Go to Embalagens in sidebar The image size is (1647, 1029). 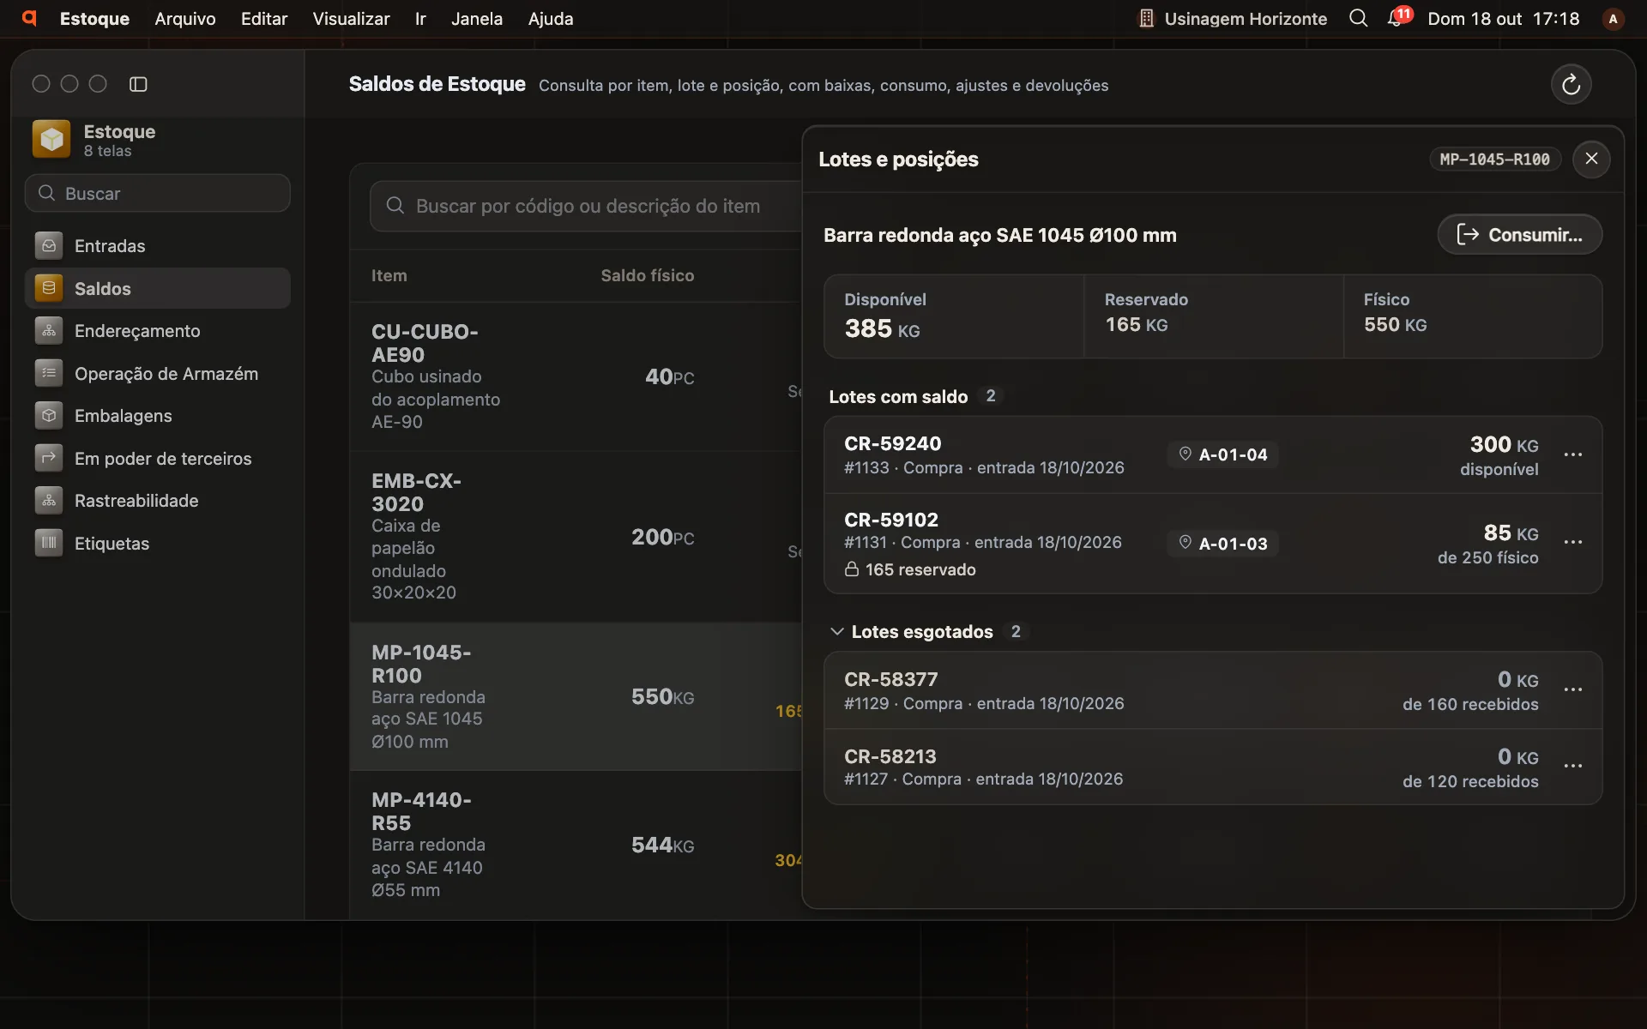tap(158, 416)
